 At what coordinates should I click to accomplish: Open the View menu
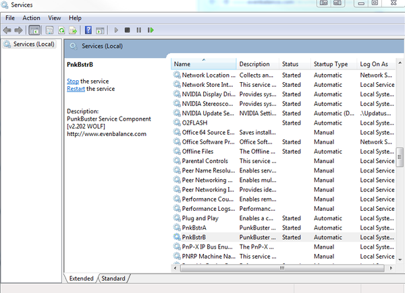[x=55, y=18]
